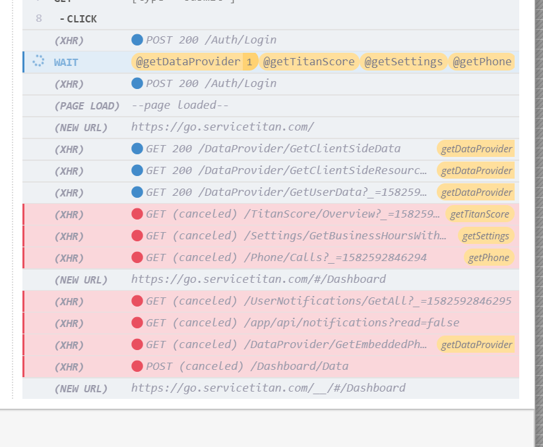
Task: Click the count badge 1 next to getDataProvider
Action: point(249,61)
